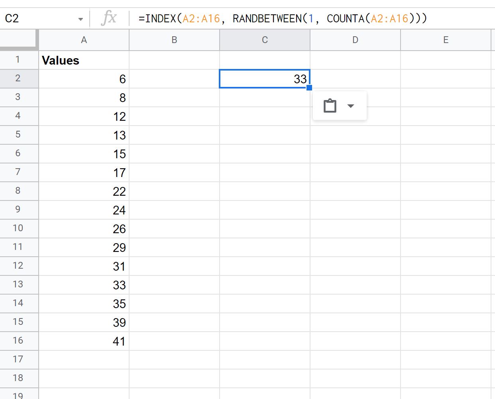Select row 5 header
Image resolution: width=495 pixels, height=399 pixels.
19,135
